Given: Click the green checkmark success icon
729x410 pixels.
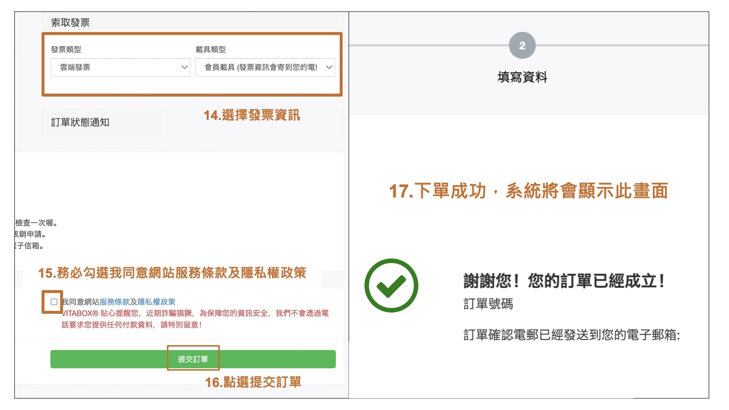Looking at the screenshot, I should click(391, 285).
